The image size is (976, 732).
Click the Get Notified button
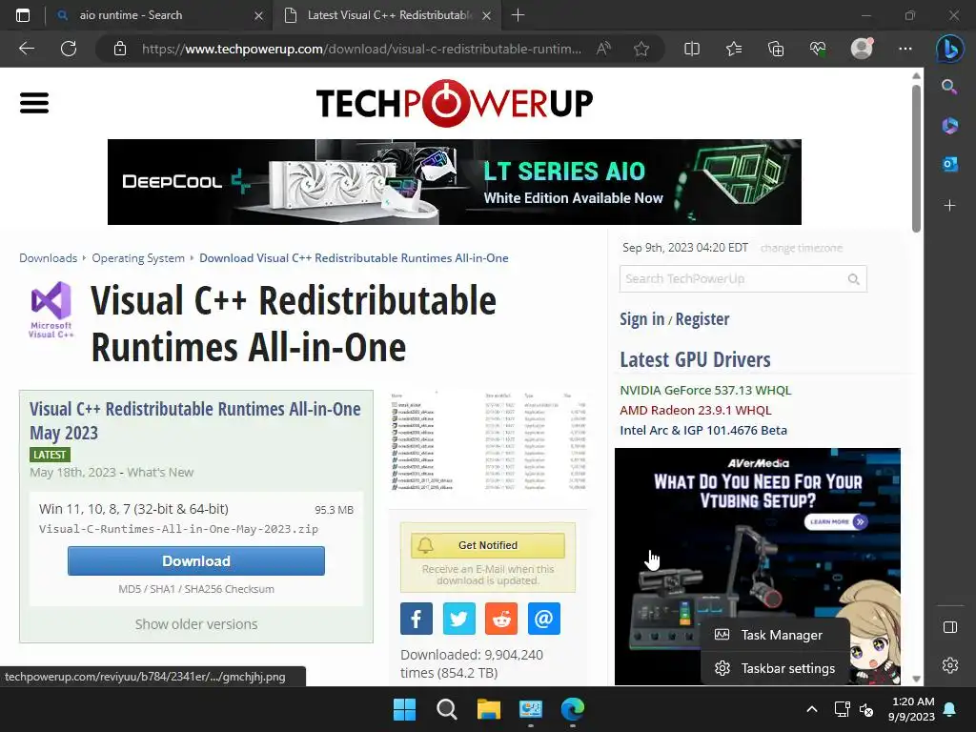pos(488,545)
